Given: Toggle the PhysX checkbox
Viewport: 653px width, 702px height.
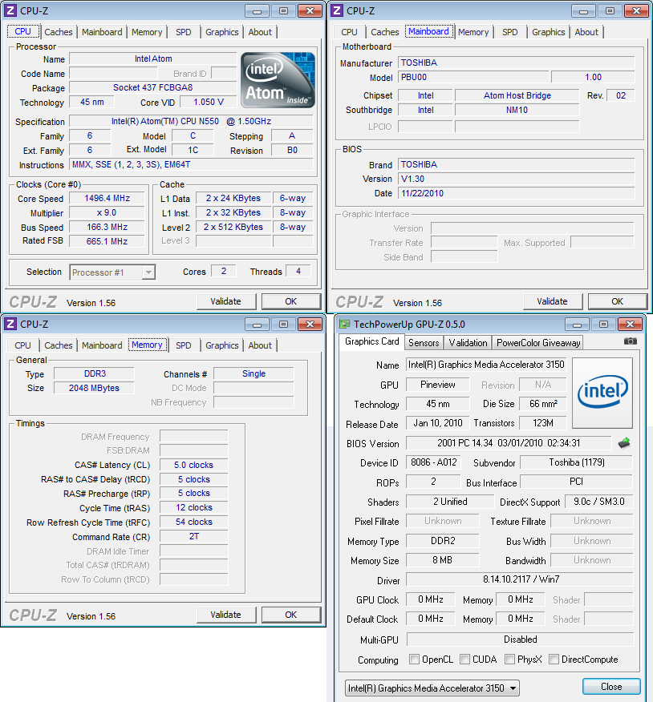Looking at the screenshot, I should 510,660.
